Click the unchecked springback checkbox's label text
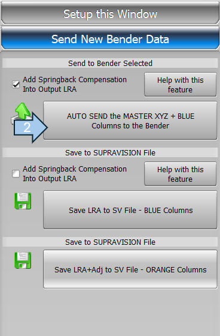The image size is (220, 336). coord(75,173)
